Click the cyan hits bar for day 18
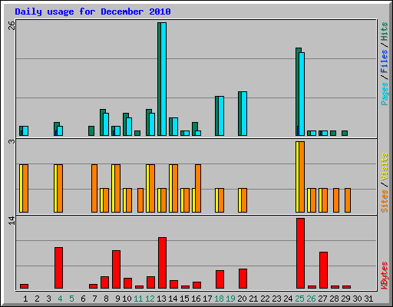The width and height of the screenshot is (393, 307). pos(221,116)
